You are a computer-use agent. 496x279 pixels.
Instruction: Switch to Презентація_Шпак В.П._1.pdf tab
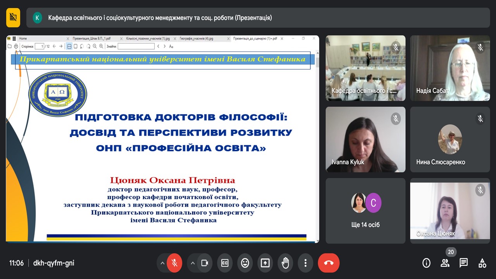click(x=91, y=39)
